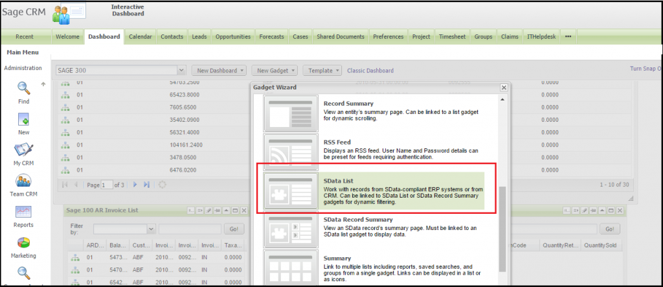Maximize the gadget with QuantitySold column
Screen dimensions: 663x287
pos(611,211)
